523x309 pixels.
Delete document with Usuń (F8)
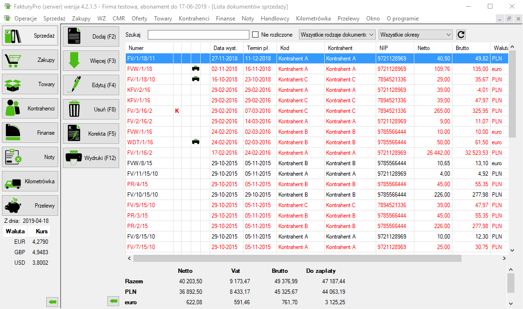click(x=91, y=109)
